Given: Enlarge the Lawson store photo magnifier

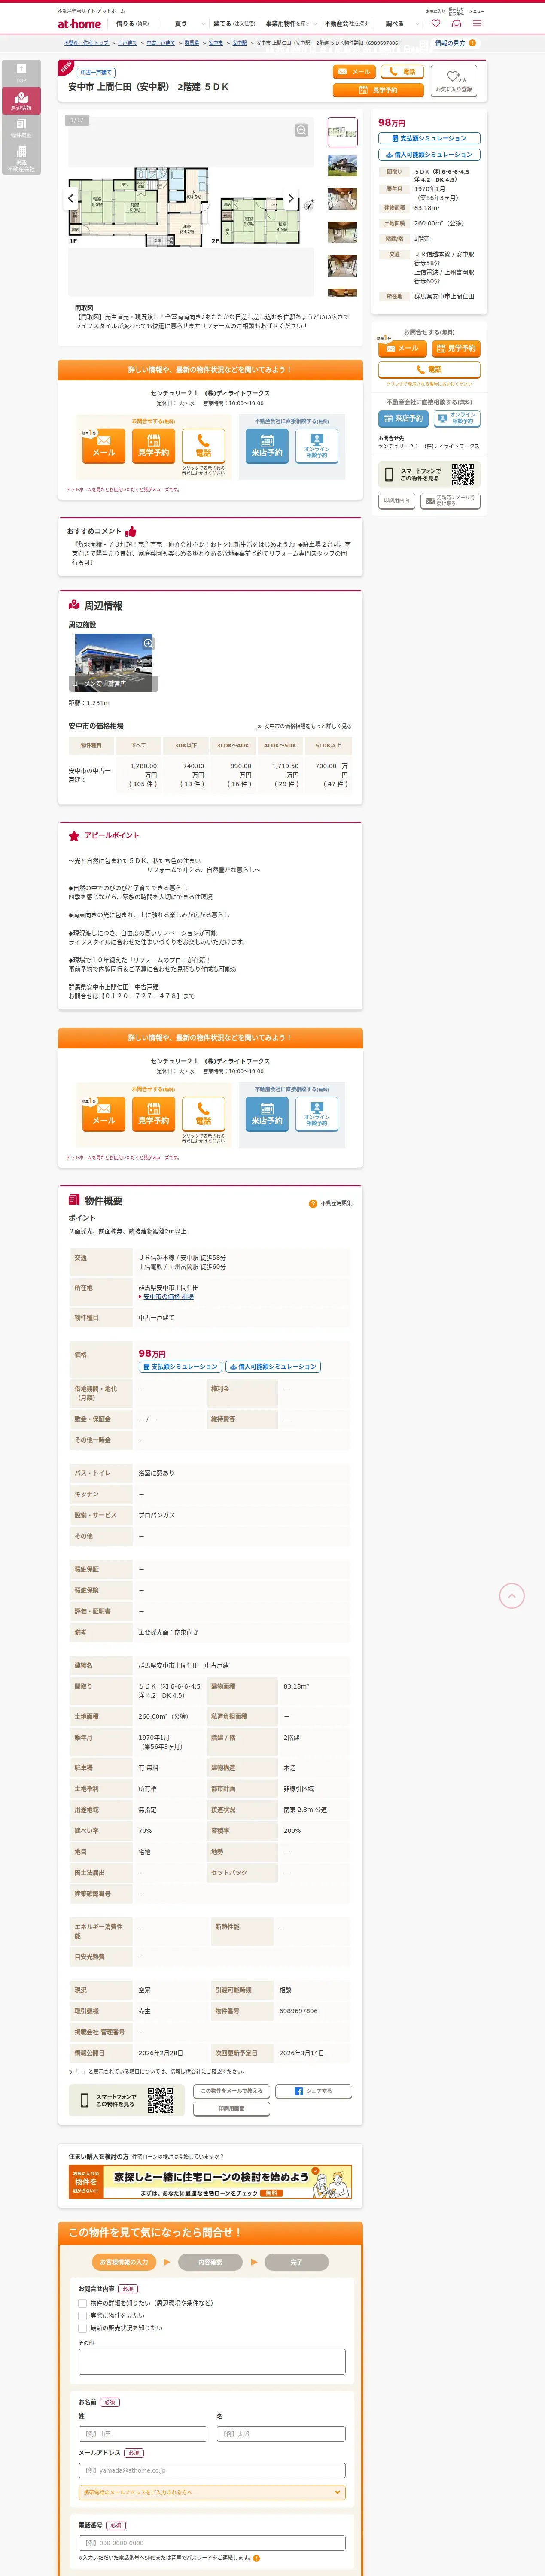Looking at the screenshot, I should coord(148,643).
